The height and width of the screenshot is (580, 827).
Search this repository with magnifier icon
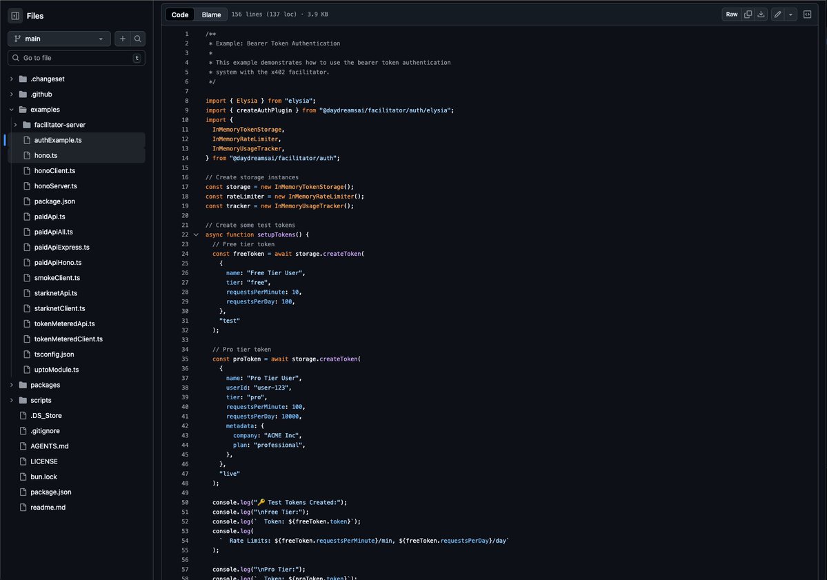coord(138,39)
